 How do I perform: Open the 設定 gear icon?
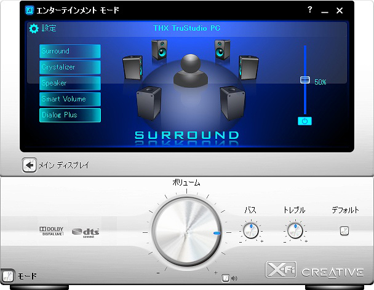34,29
